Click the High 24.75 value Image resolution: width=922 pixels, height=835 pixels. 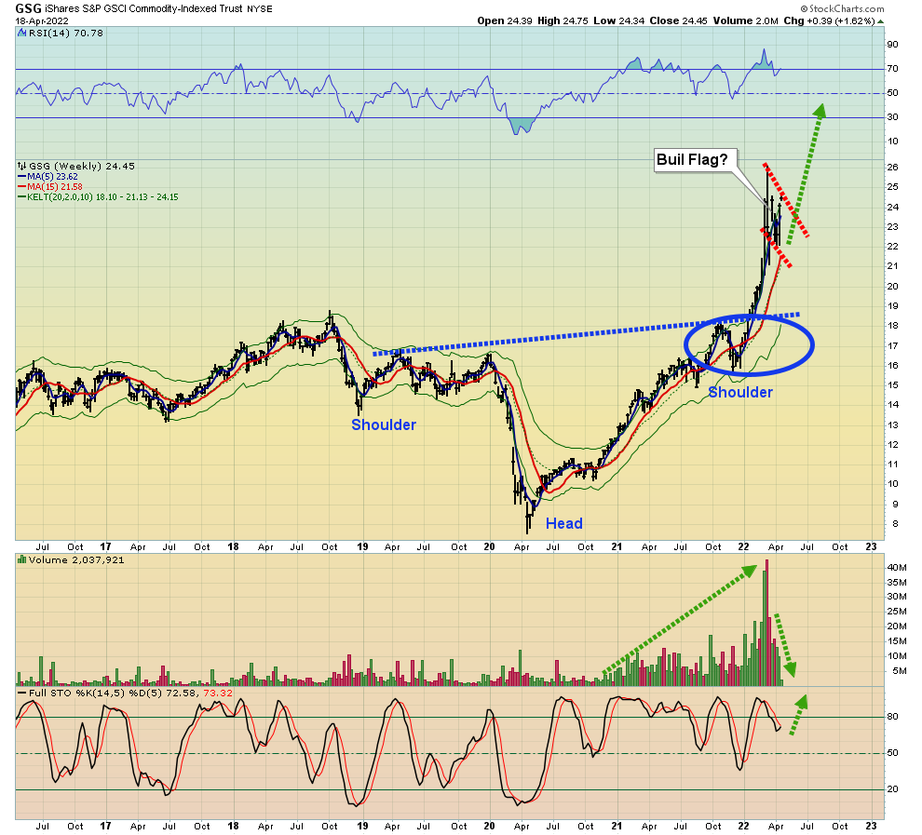(x=563, y=21)
